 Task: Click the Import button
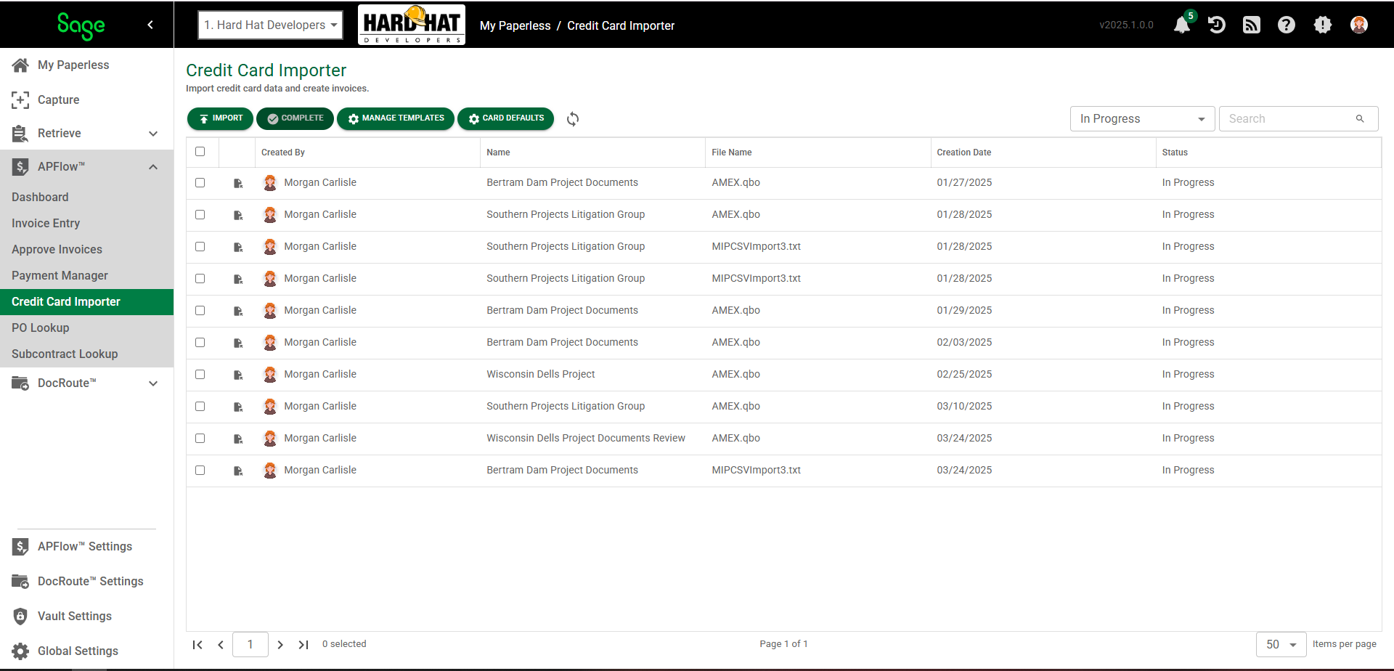(220, 118)
